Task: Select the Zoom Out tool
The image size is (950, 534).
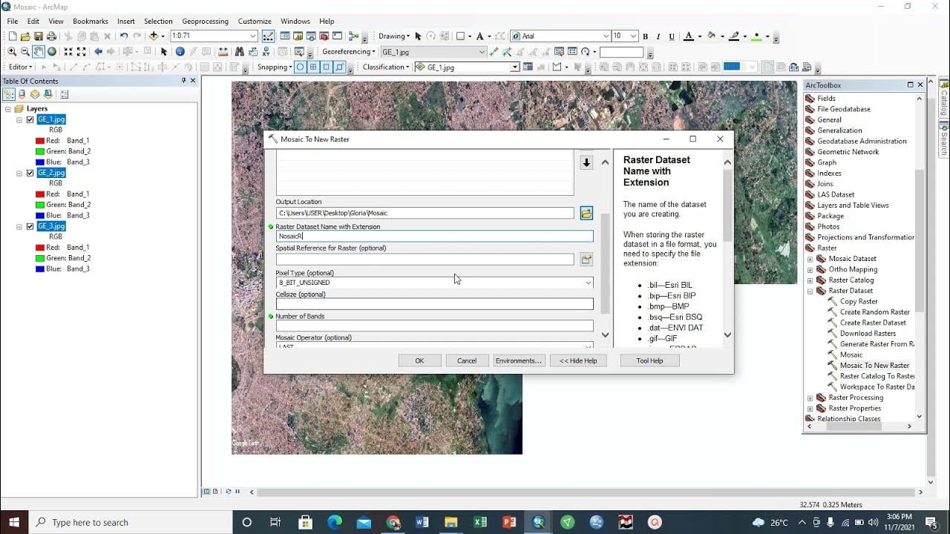Action: [x=25, y=52]
